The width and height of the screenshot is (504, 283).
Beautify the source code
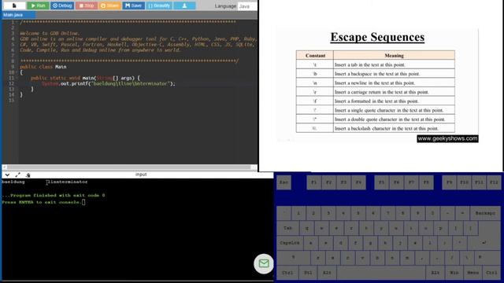click(159, 6)
